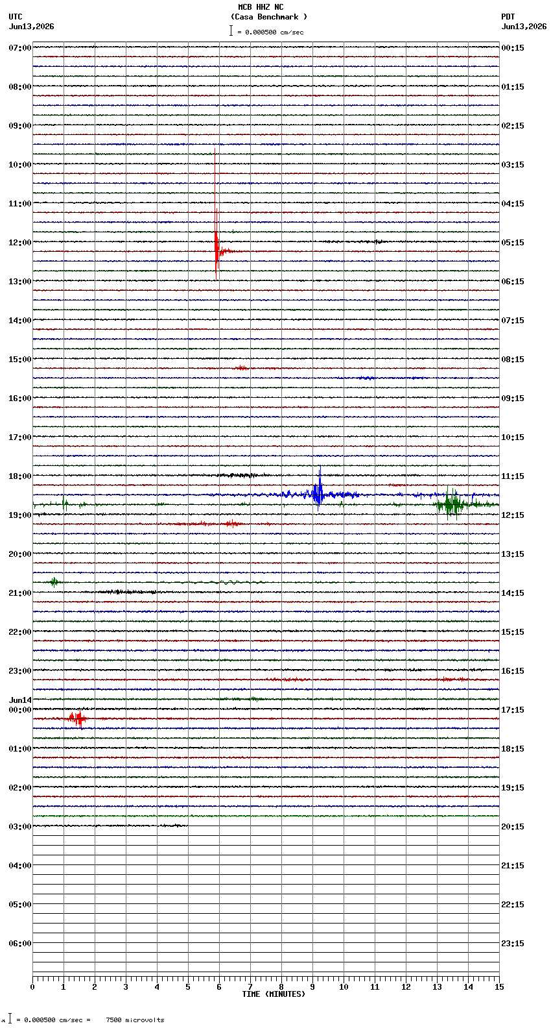Screen dimensions: 551x1028
Task: Click the '08:00' UTC row label
Action: point(20,87)
